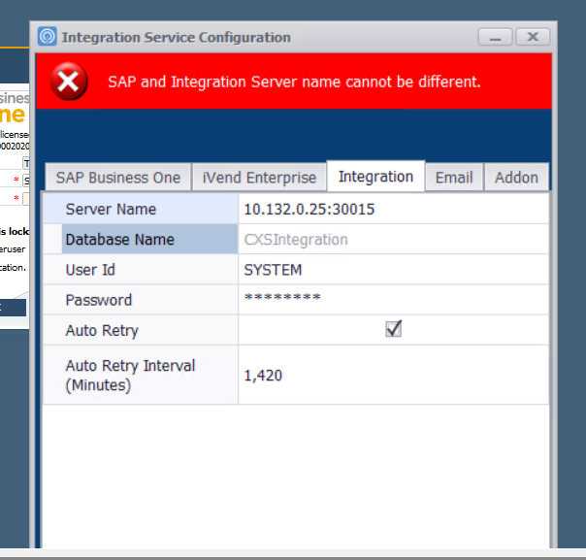Click the error message about Server name
Screen dimensions: 586x560
coord(294,82)
